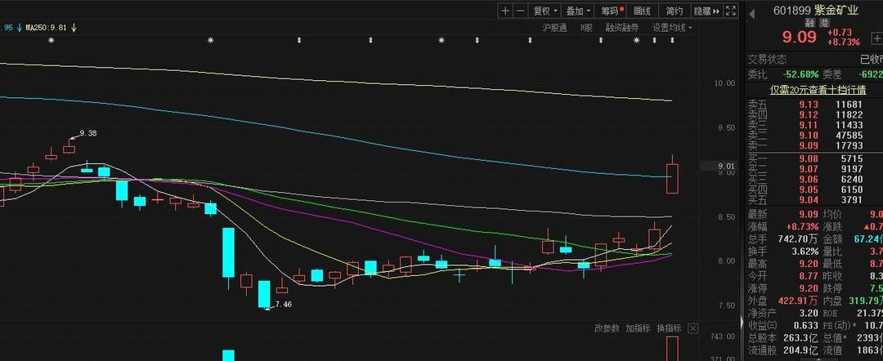Image resolution: width=883 pixels, height=361 pixels.
Task: Click 改参数 to modify indicator parameters
Action: [x=607, y=328]
